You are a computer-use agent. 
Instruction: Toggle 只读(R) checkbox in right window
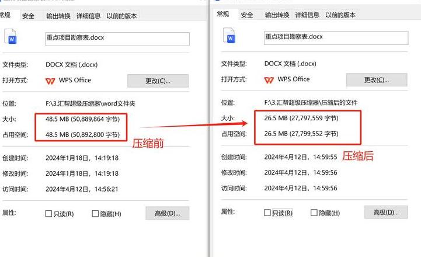(267, 213)
